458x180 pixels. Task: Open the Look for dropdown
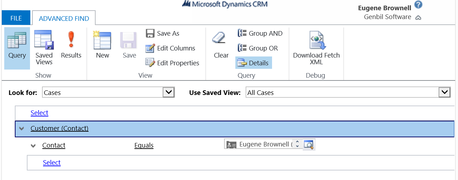point(169,92)
